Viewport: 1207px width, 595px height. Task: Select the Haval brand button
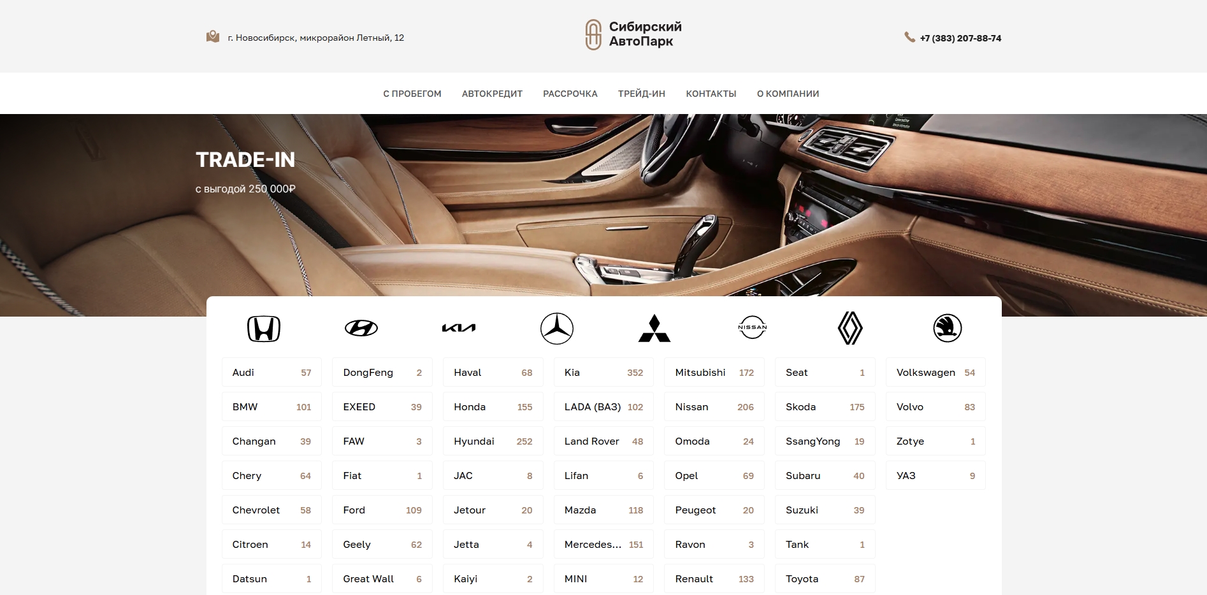(493, 372)
